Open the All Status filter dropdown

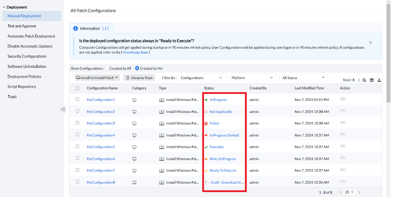coord(304,78)
